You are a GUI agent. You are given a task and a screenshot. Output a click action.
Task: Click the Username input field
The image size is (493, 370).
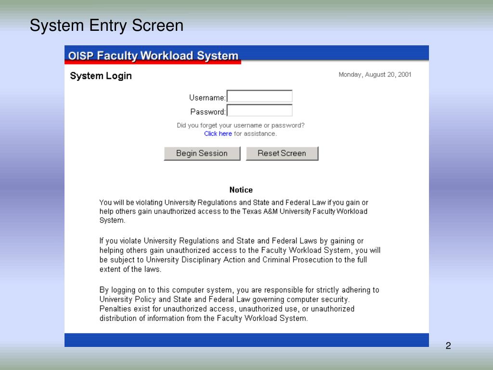click(259, 96)
